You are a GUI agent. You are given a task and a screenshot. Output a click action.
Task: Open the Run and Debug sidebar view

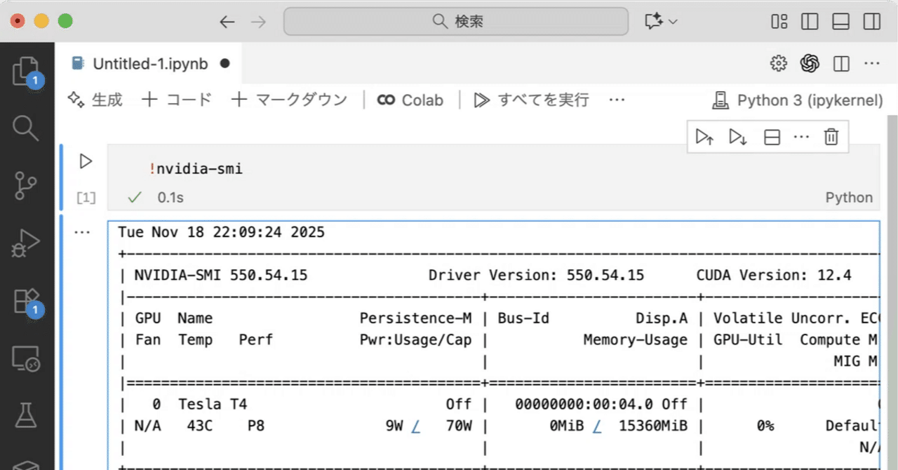[x=26, y=243]
